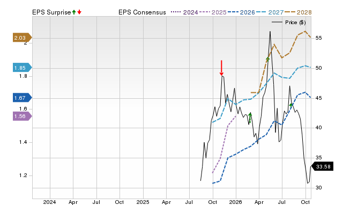
Task: Click the green surprise arrow on 2026 line
Action: pos(291,105)
